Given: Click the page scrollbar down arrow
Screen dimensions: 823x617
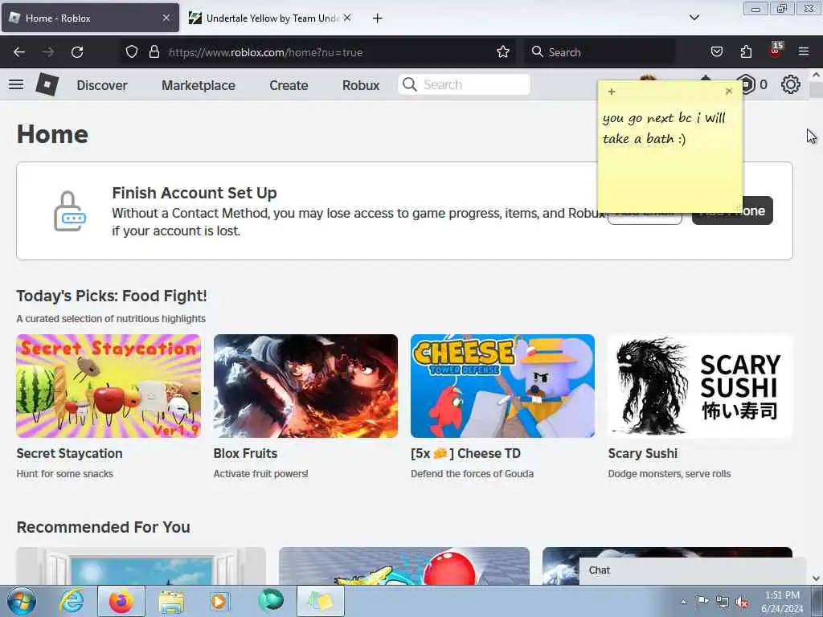Looking at the screenshot, I should (817, 578).
